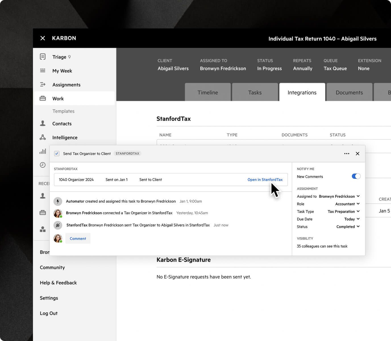The image size is (391, 341).
Task: Open the bar chart reports icon
Action: point(43,151)
